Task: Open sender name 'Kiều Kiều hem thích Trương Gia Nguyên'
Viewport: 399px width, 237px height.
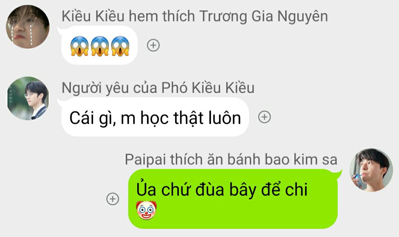Action: point(195,16)
